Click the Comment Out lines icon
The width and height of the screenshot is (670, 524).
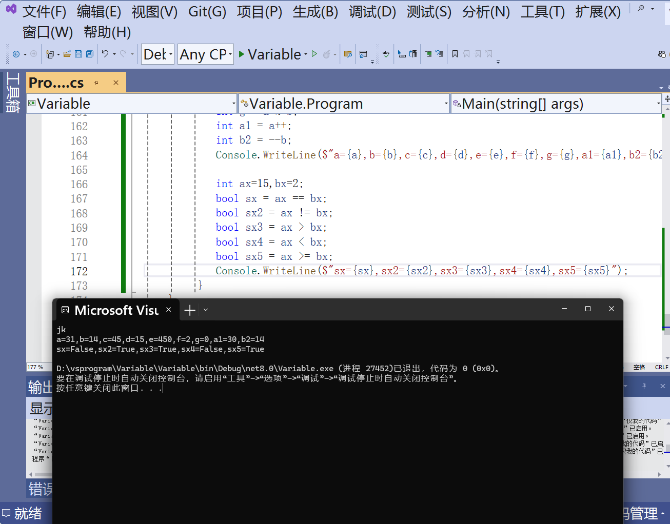tap(428, 54)
